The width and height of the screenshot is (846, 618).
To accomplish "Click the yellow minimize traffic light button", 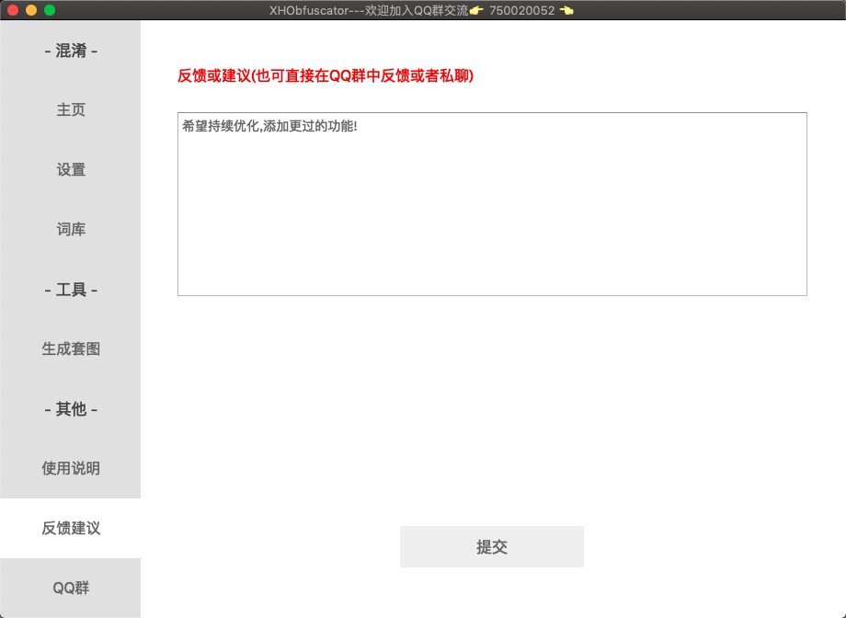I will (x=30, y=10).
